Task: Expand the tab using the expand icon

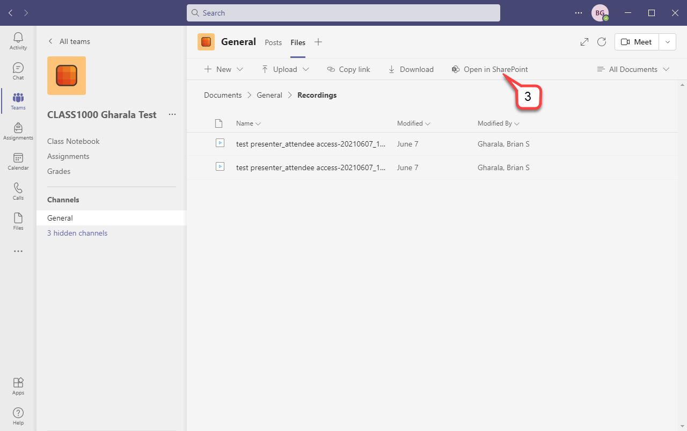Action: [584, 42]
